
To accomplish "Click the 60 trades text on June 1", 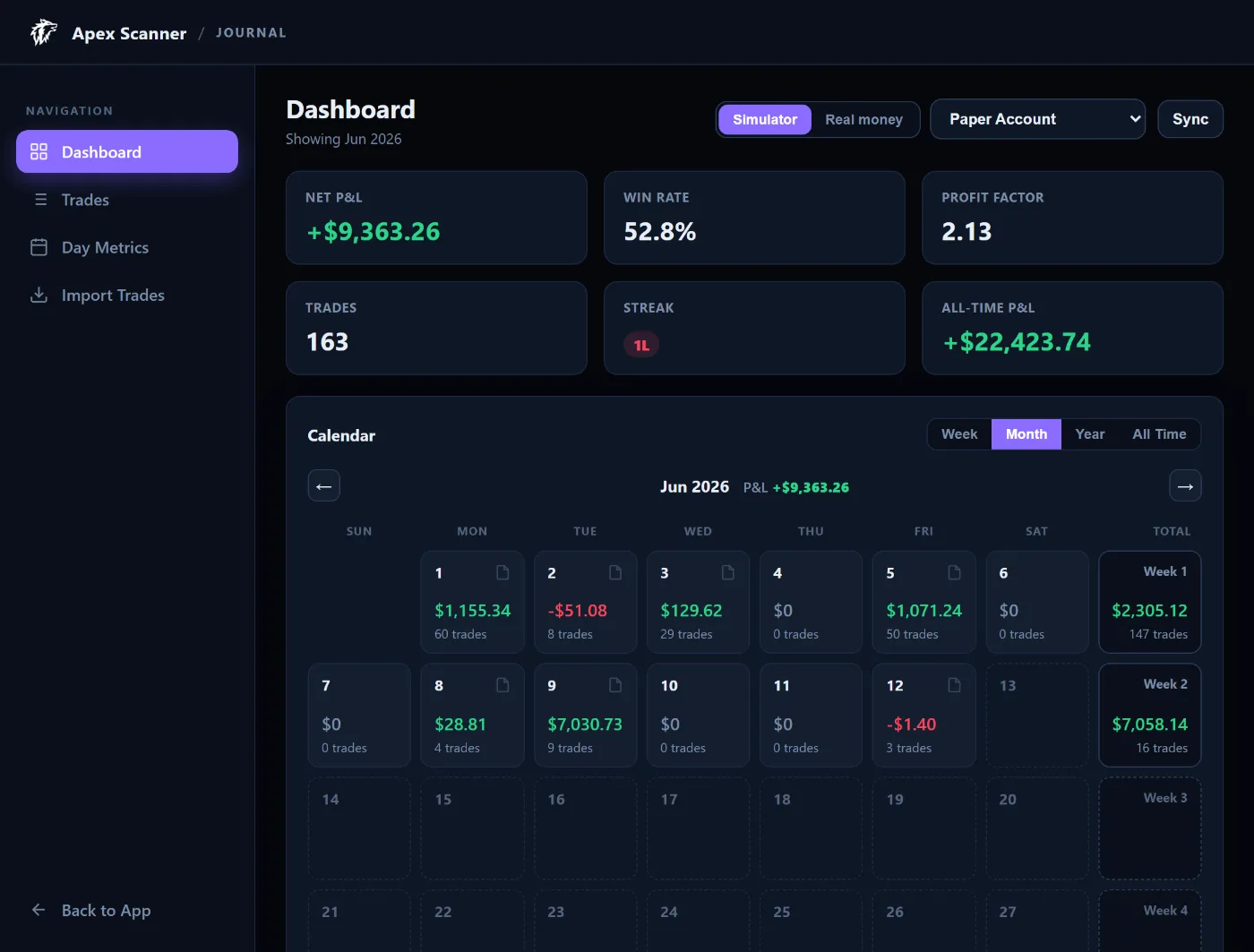I will [460, 634].
